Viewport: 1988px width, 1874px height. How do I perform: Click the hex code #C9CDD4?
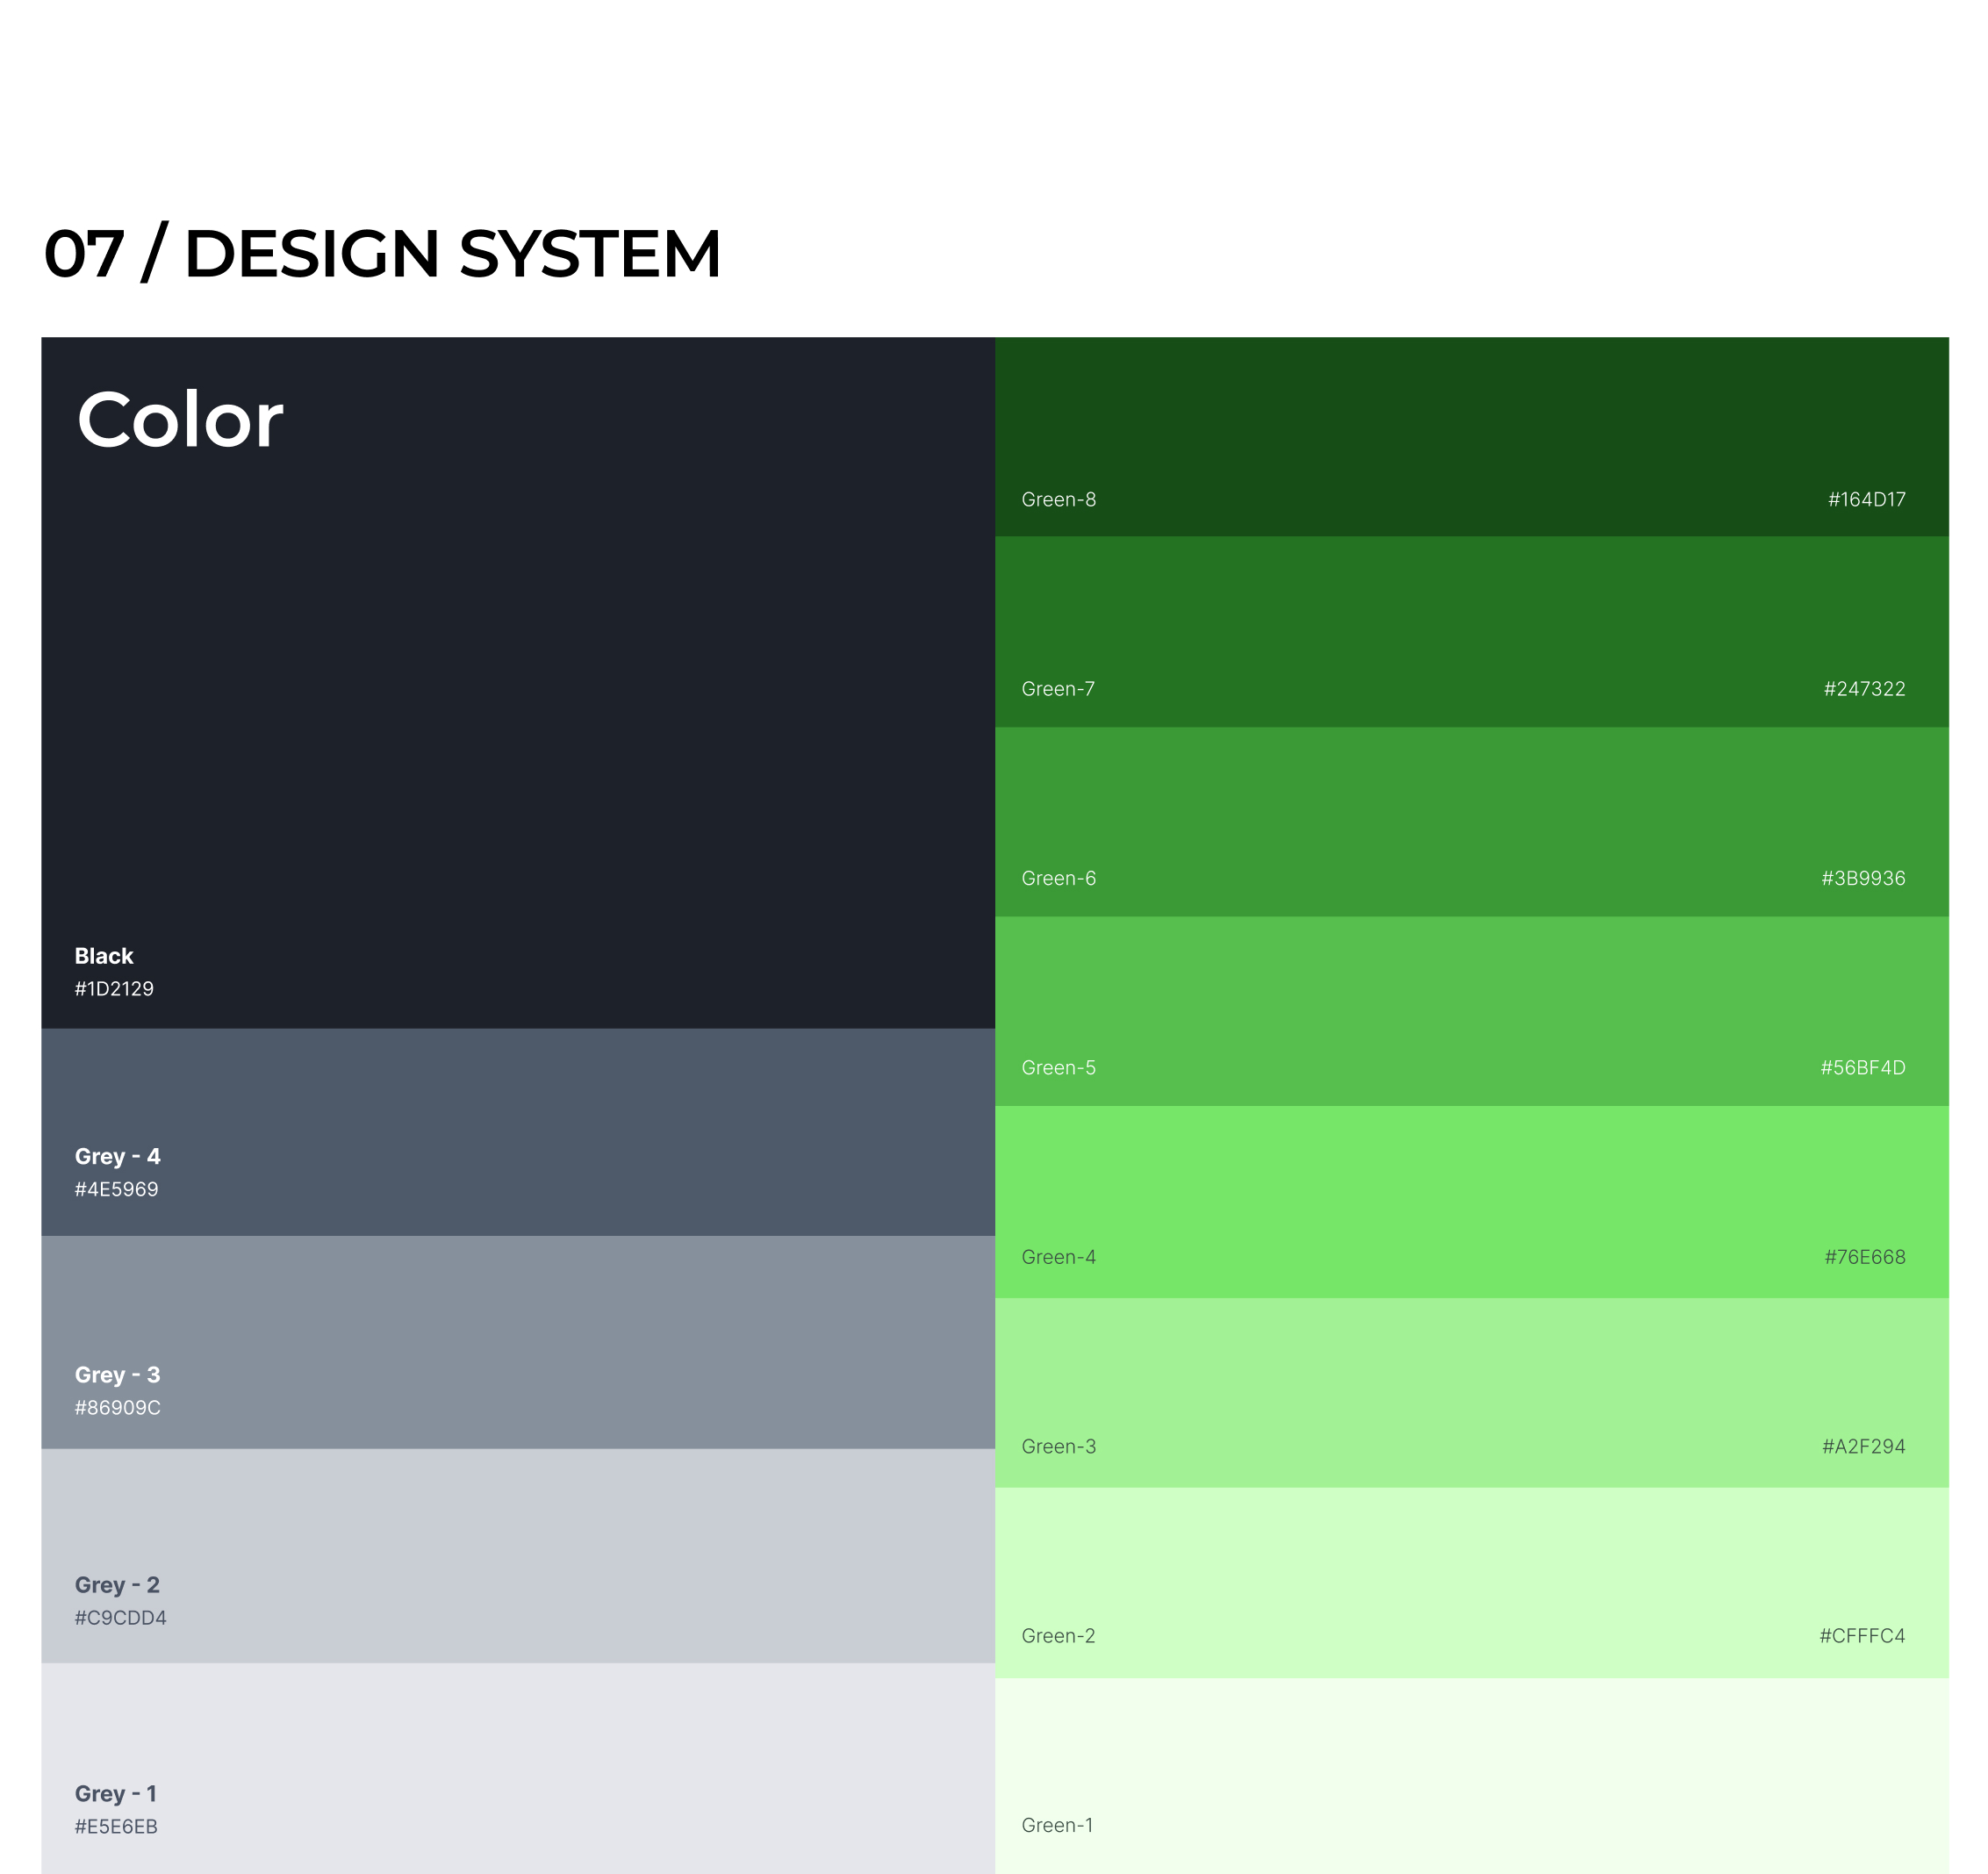coord(120,1617)
